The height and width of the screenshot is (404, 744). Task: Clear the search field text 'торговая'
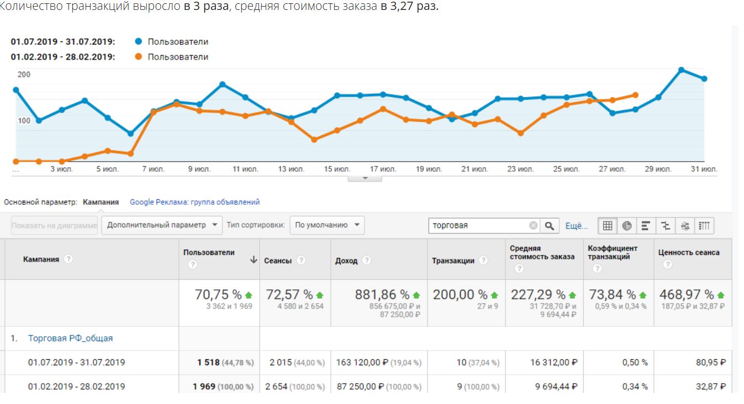(x=533, y=225)
